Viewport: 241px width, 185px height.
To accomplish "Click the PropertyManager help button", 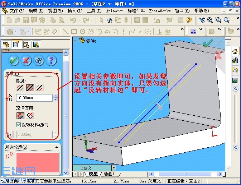I will pyautogui.click(x=51, y=60).
